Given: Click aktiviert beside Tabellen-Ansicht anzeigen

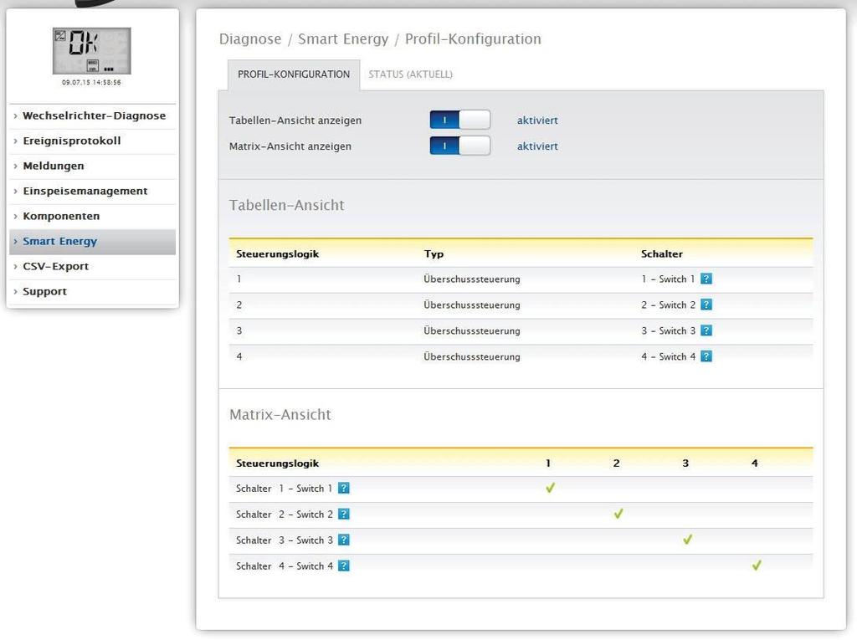Looking at the screenshot, I should tap(537, 120).
